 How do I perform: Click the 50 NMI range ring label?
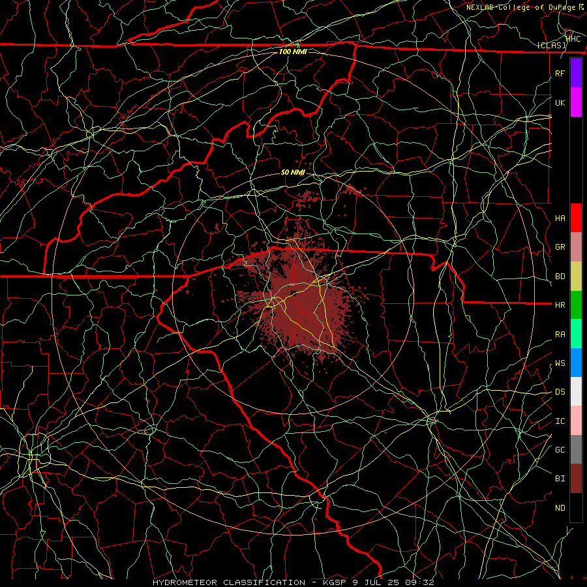293,172
